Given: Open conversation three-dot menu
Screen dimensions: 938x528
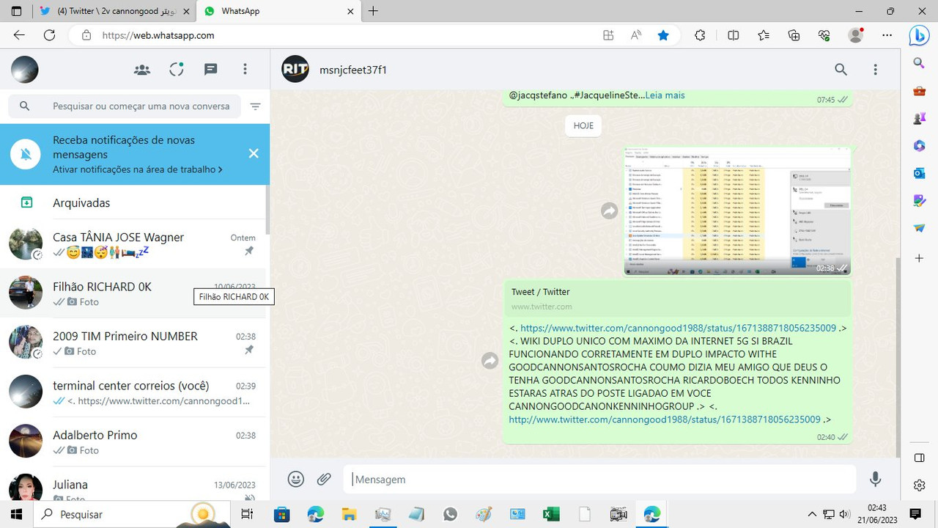Looking at the screenshot, I should pos(875,70).
